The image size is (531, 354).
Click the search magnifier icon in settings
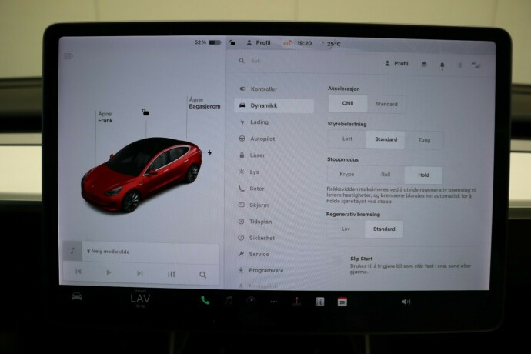(x=242, y=61)
